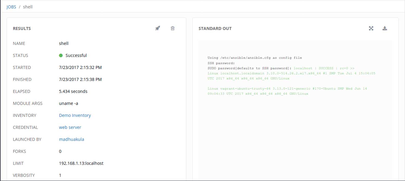Screen dimensions: 405x181
Task: Click the 'Linux vagrant-ubuntu-trusty-64' output line
Action: 287,91
